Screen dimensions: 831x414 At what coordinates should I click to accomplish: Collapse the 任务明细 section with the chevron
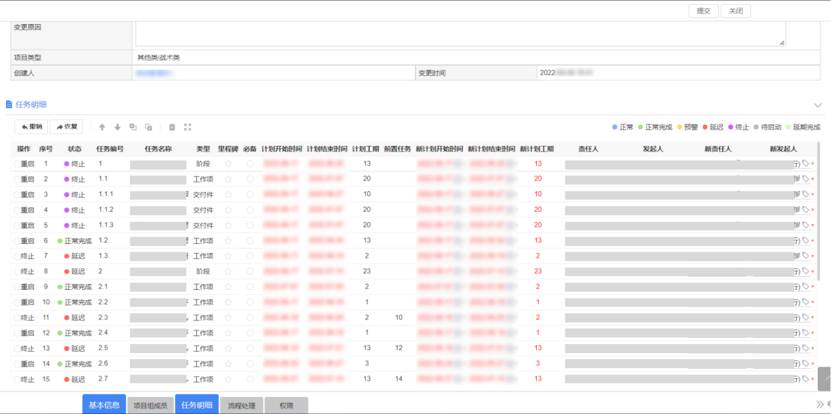pos(817,105)
